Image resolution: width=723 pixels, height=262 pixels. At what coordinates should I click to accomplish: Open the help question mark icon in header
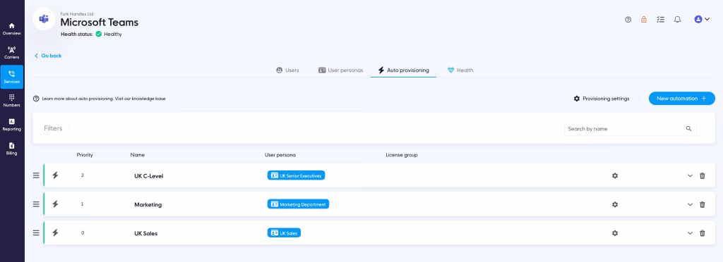[x=628, y=19]
